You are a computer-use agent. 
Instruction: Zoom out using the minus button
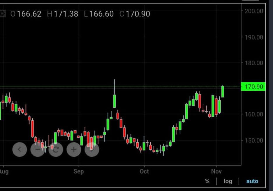tap(38, 150)
